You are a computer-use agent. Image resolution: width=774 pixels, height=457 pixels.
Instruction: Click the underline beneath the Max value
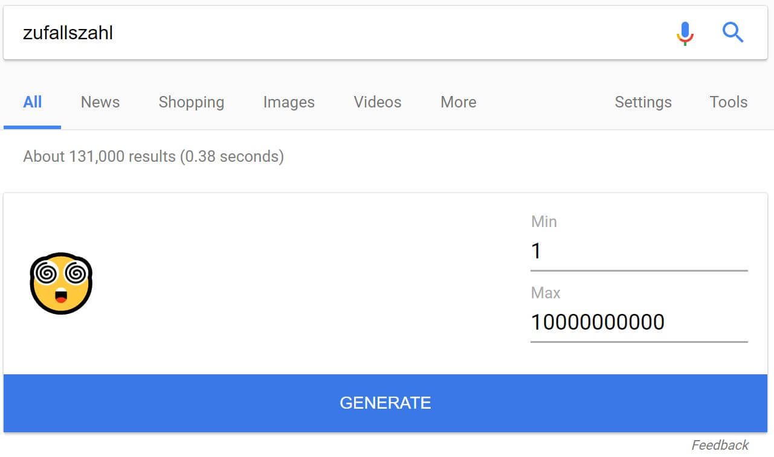639,342
